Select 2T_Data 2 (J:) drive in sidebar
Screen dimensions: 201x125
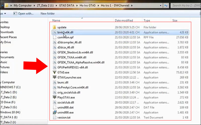tap(8, 122)
